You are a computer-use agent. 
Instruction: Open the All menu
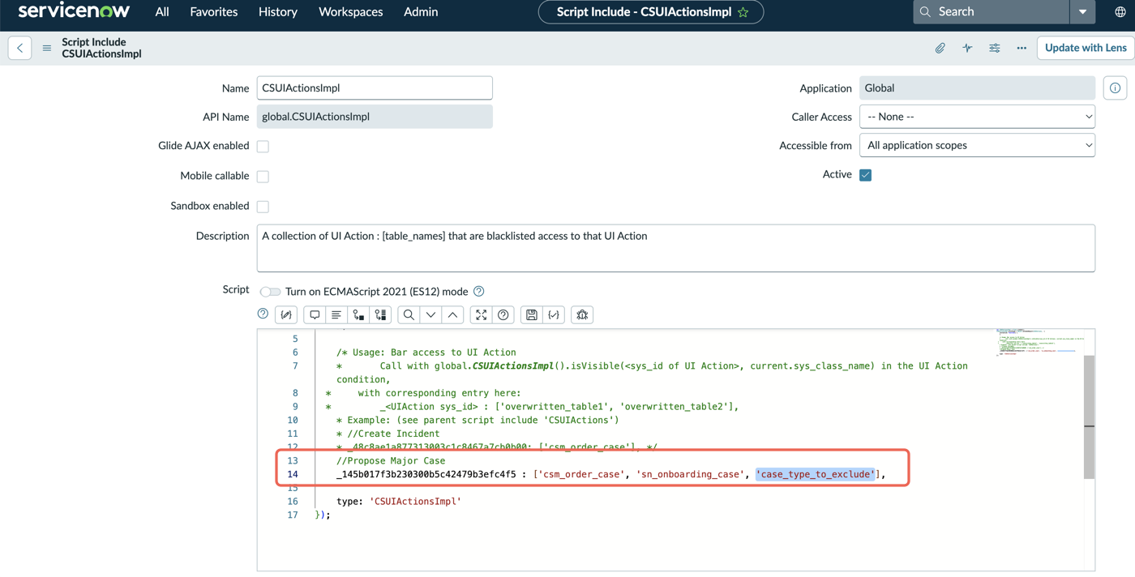[162, 12]
